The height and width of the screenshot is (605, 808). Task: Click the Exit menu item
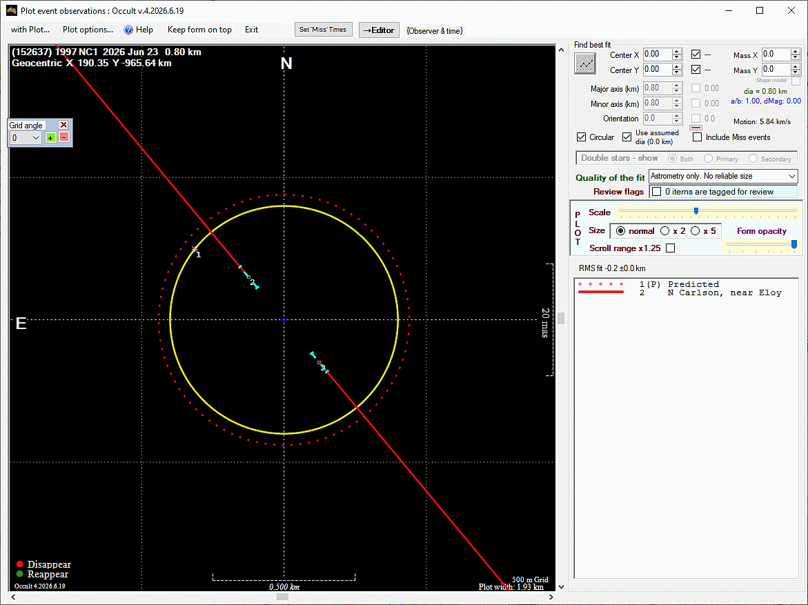point(251,30)
